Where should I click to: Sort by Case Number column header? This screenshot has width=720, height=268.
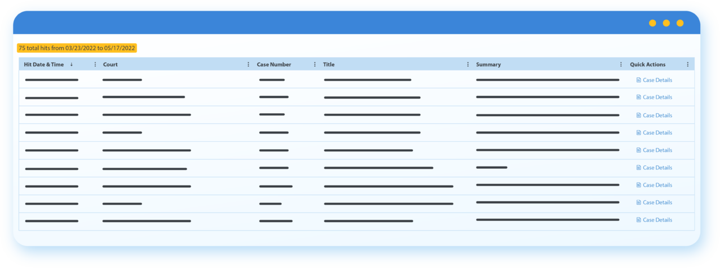(274, 64)
